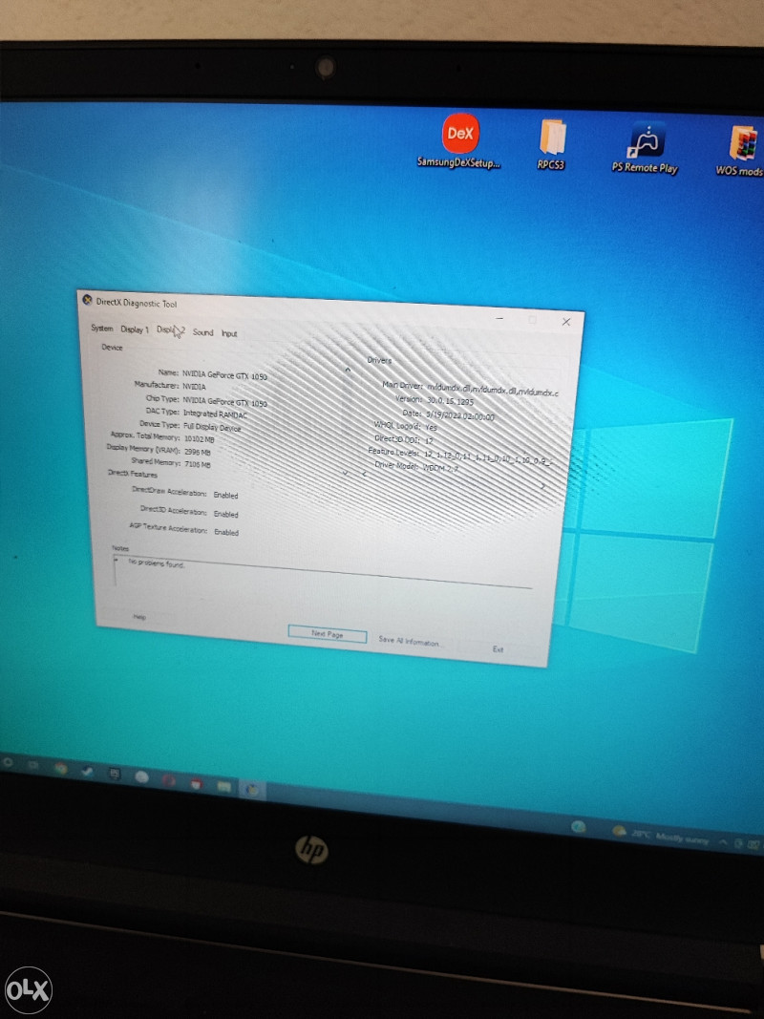This screenshot has width=764, height=1019.
Task: Open Steam from the taskbar
Action: (87, 772)
